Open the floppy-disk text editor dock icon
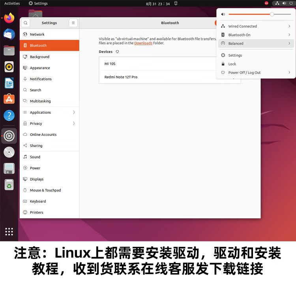296x286 pixels. click(x=9, y=168)
